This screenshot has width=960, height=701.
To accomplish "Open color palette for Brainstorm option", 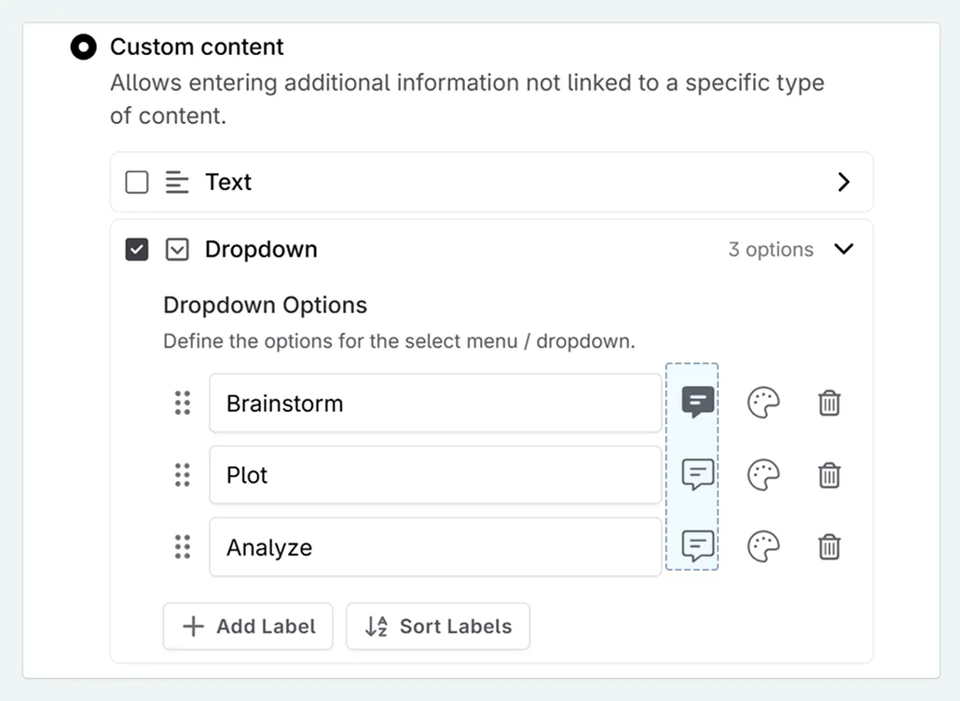I will [763, 403].
